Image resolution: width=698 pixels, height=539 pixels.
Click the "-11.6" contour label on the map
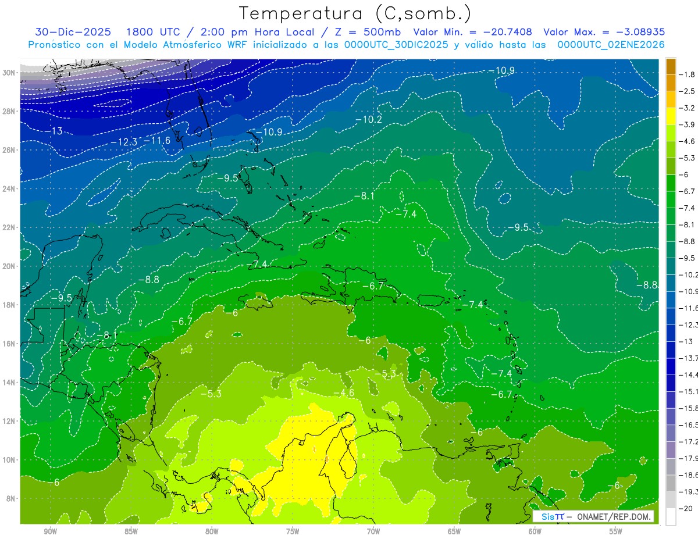[x=157, y=141]
